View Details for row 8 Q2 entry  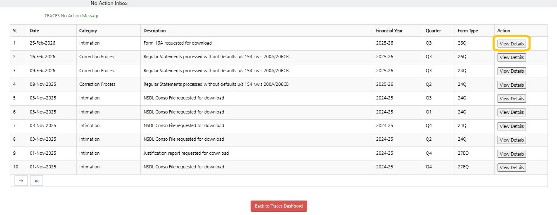[512, 140]
